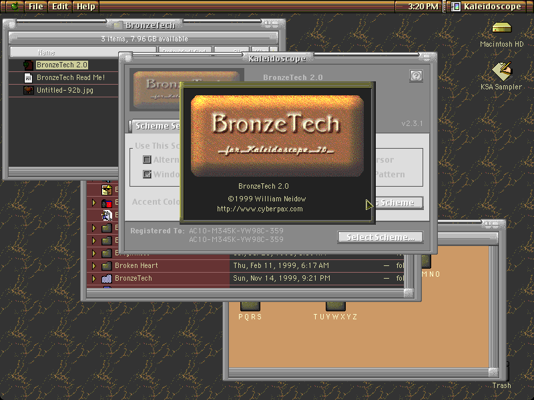Click the ©1999 William Neidow credit text

(266, 199)
